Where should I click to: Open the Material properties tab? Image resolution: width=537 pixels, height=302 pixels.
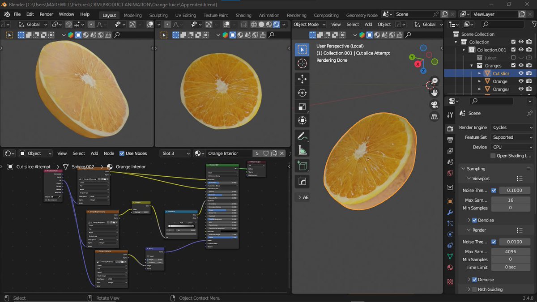[450, 268]
